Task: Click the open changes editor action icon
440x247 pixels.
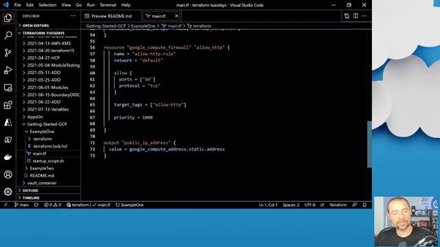Action: [x=346, y=16]
